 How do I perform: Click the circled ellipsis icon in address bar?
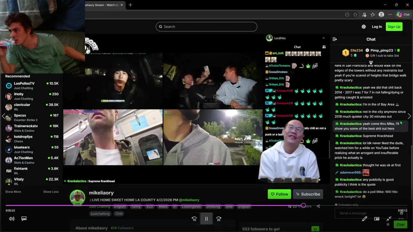(347, 15)
